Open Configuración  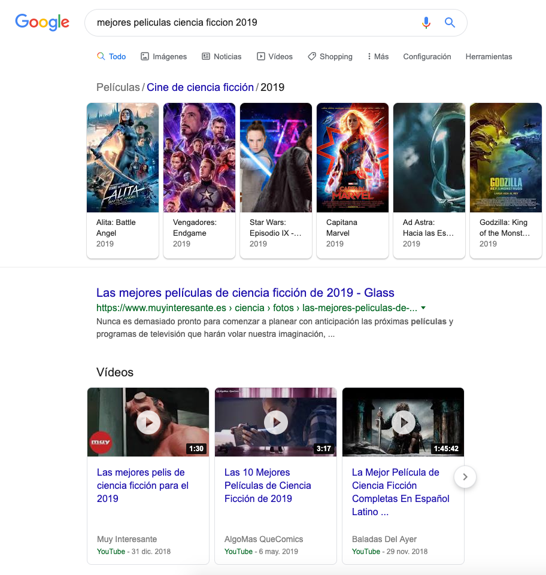tap(427, 56)
